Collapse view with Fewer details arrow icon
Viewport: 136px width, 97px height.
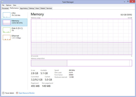click(x=3, y=93)
